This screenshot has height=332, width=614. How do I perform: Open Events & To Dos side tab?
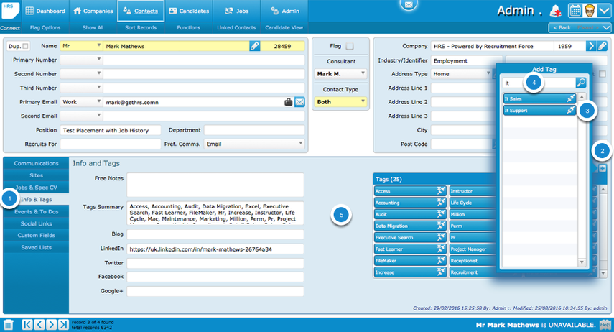click(36, 212)
